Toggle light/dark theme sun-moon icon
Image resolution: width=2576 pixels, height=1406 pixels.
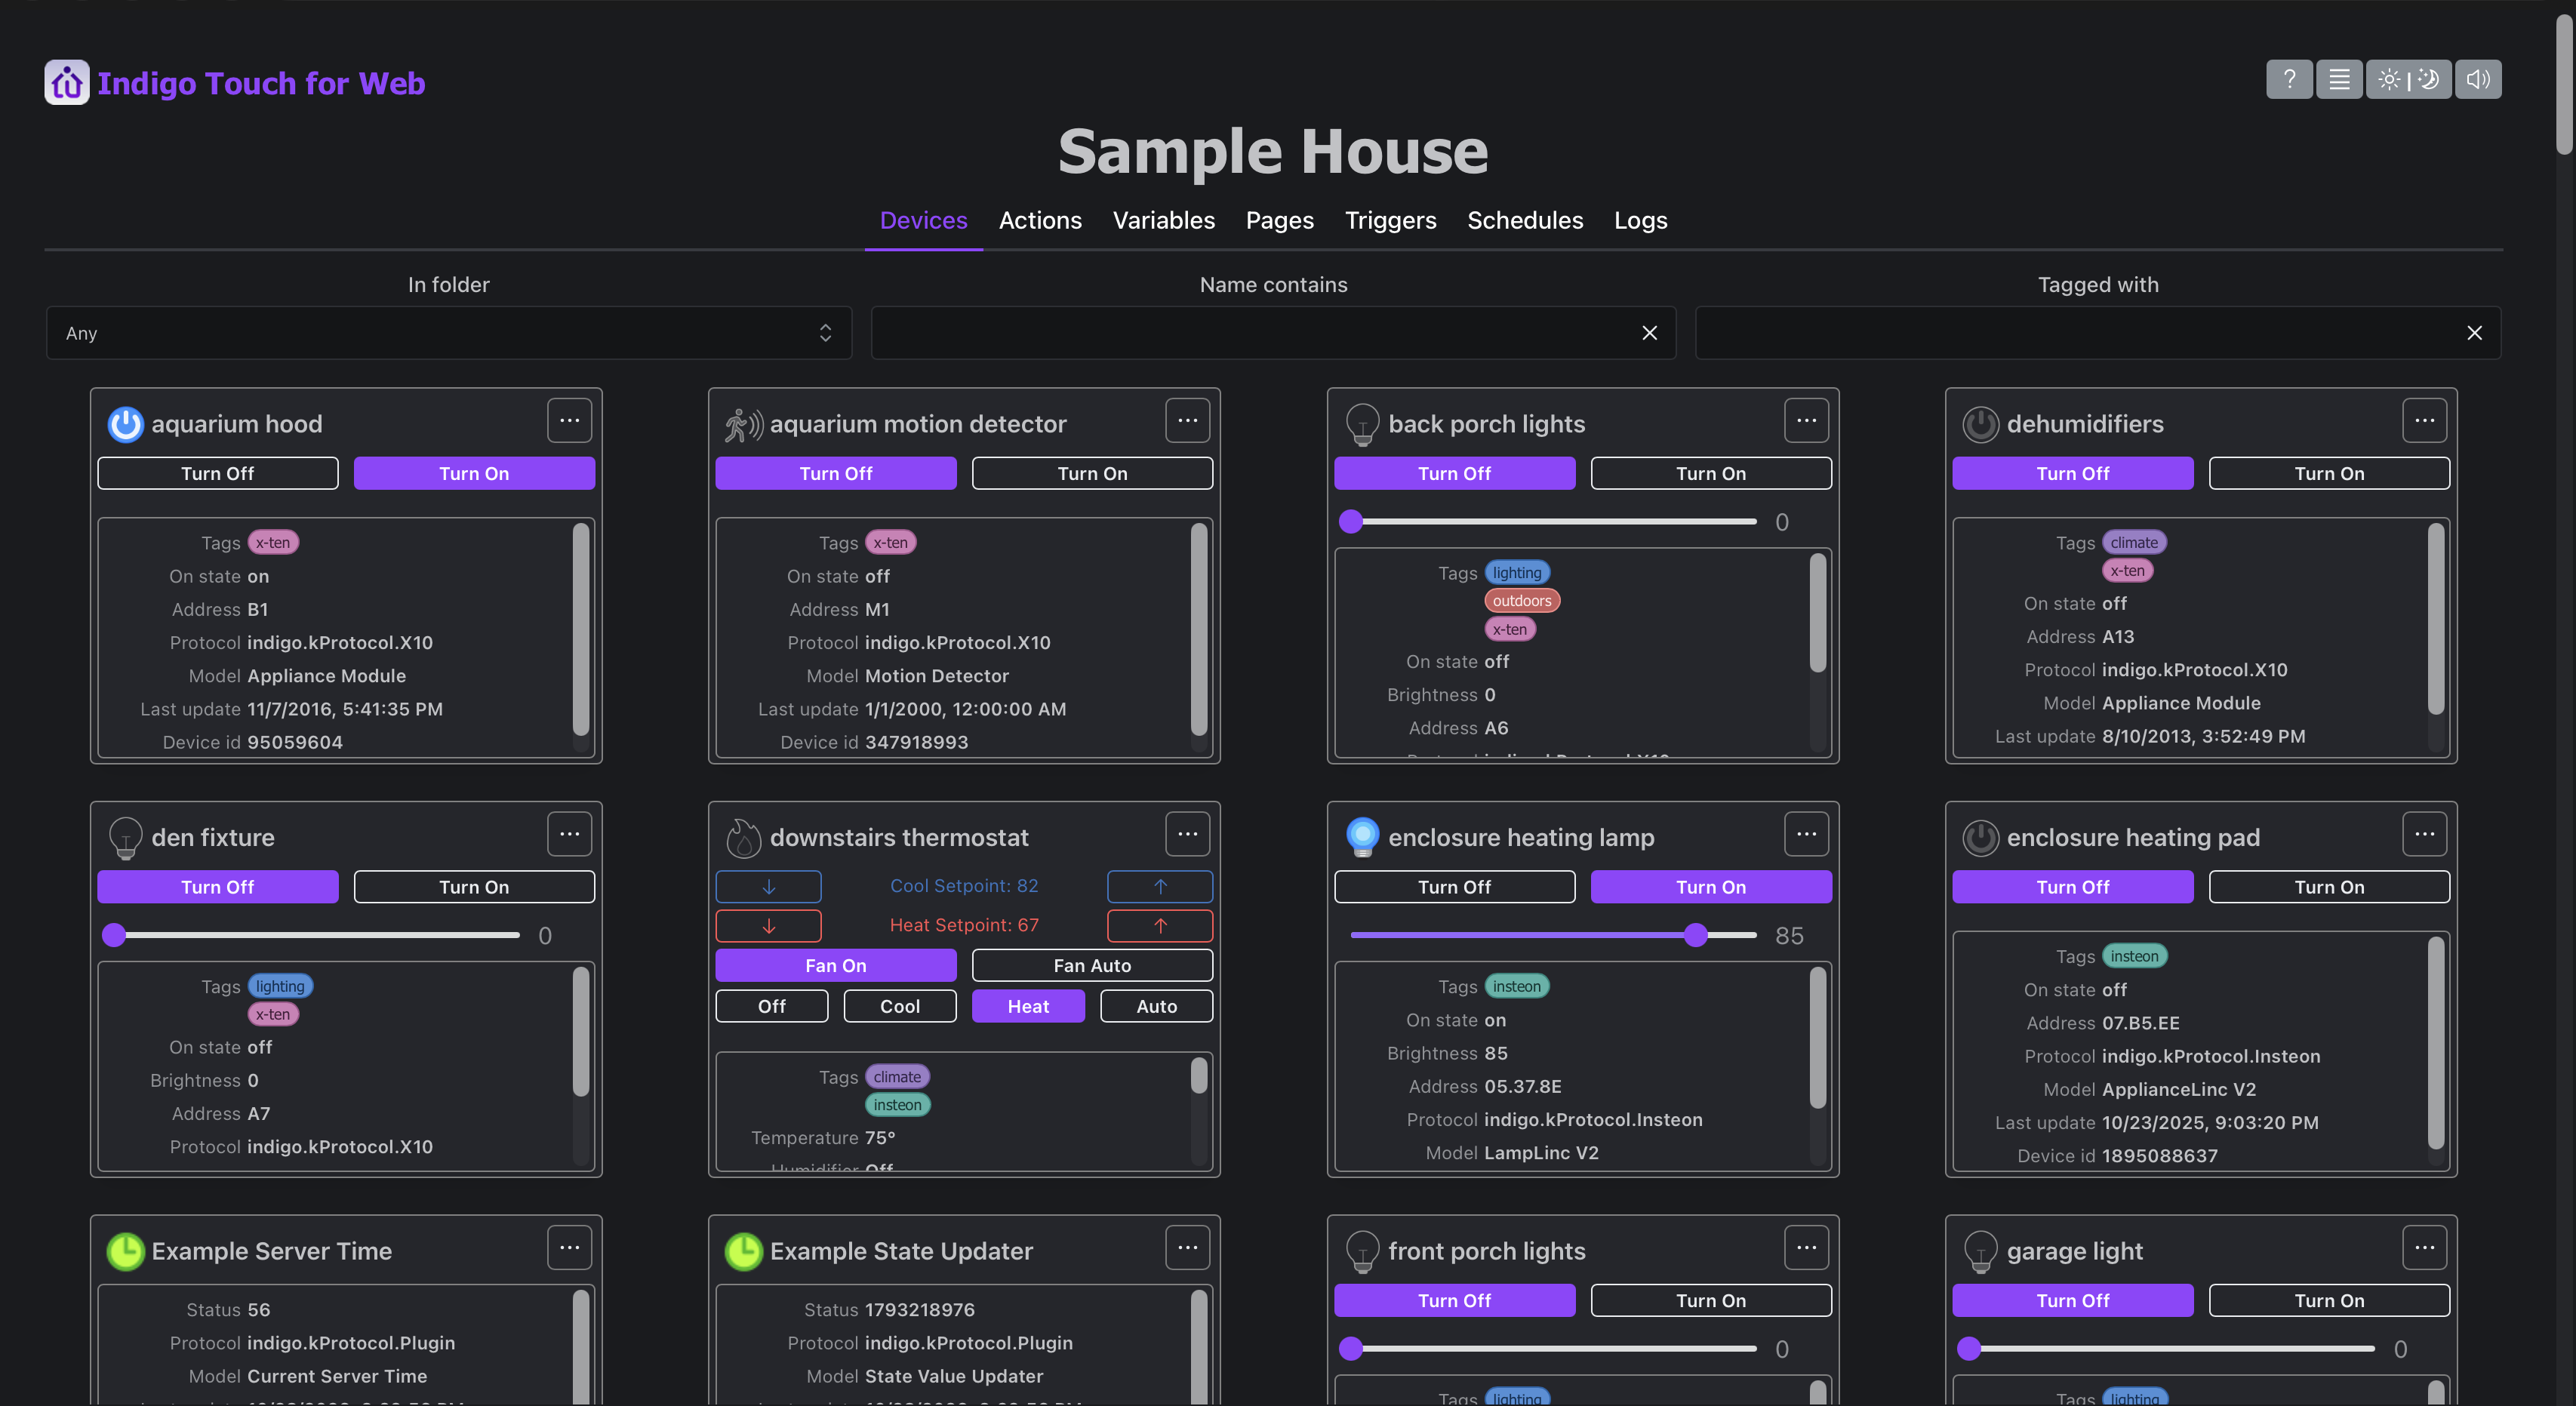(x=2408, y=79)
